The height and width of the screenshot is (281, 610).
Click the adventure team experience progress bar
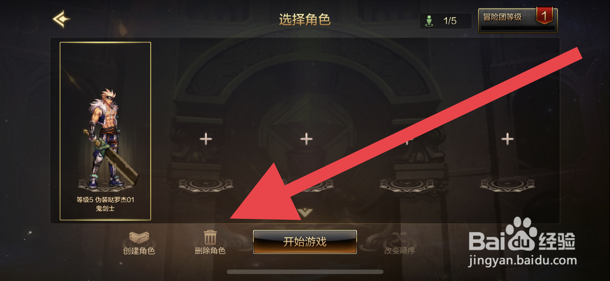[x=518, y=28]
